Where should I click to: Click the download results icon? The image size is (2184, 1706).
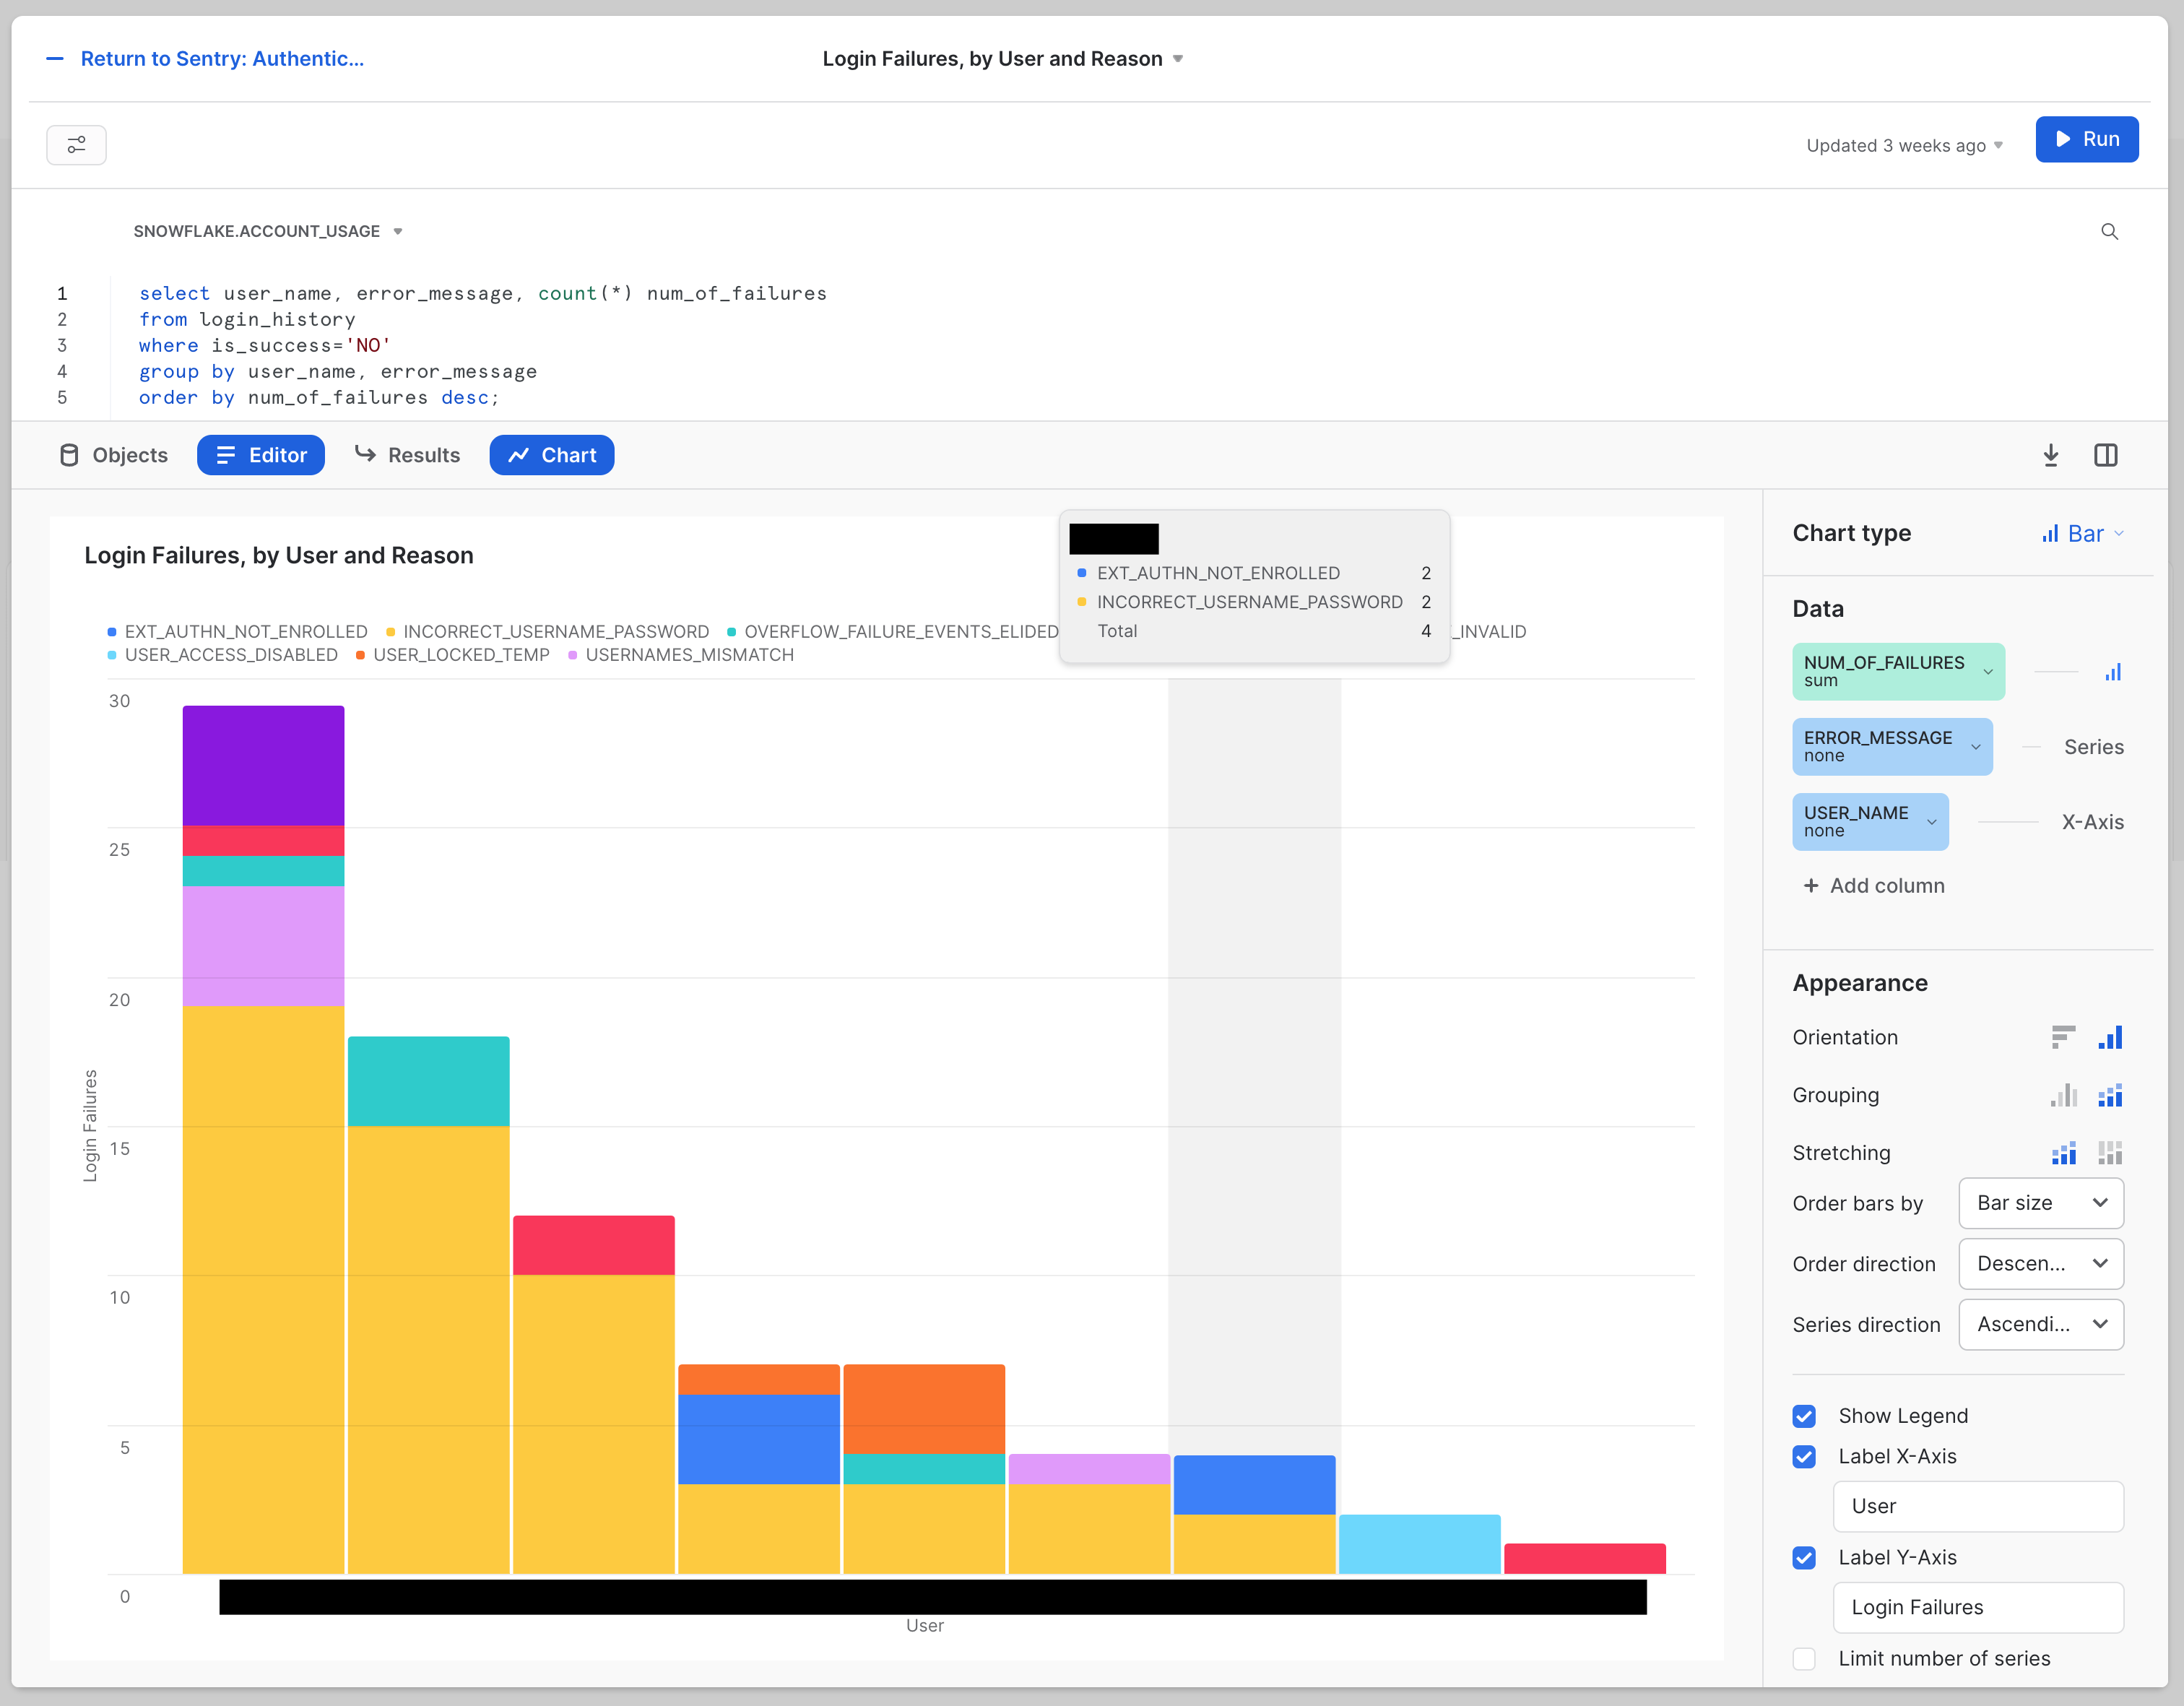coord(2050,455)
